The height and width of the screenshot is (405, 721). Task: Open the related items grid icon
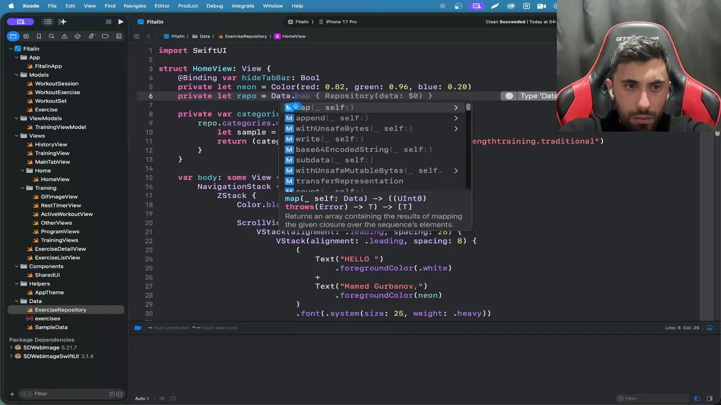pos(136,36)
